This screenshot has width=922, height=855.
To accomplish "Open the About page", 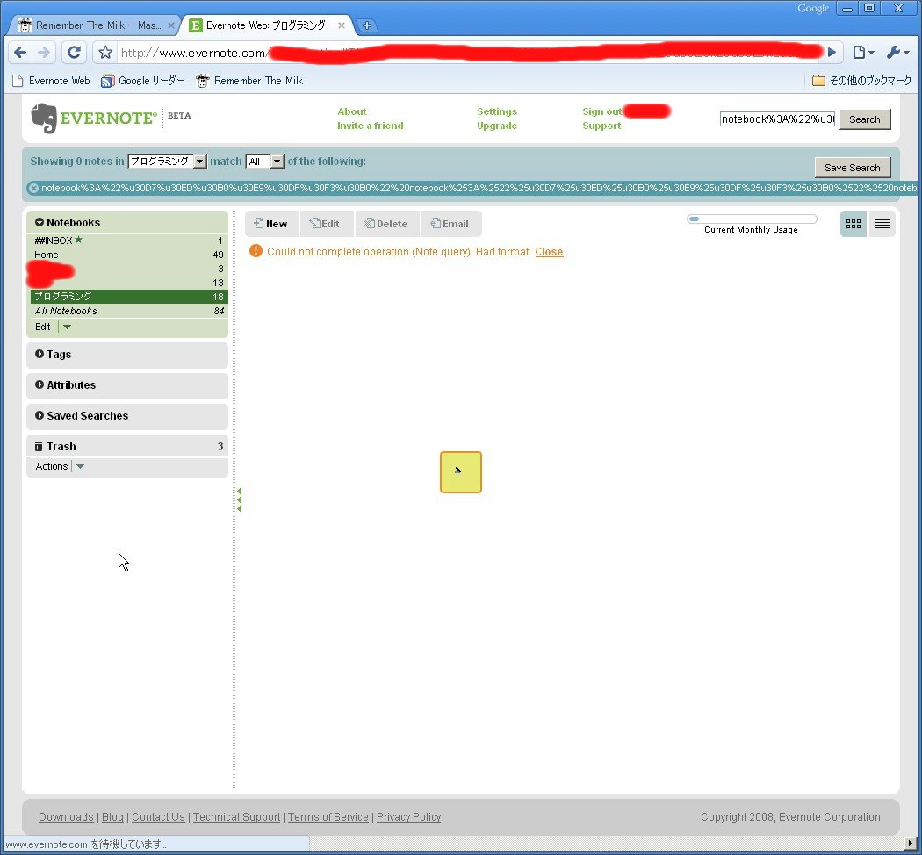I will click(x=351, y=111).
